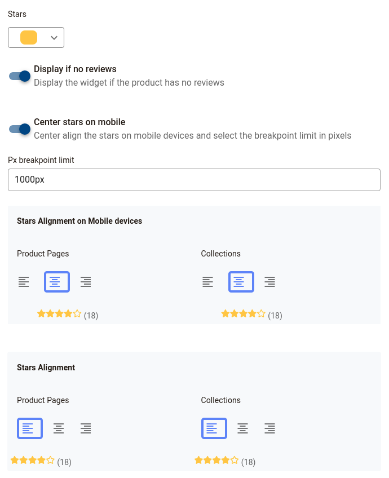Screen dimensions: 389x478
Task: Click mobile Product Pages star rating preview
Action: (x=68, y=315)
